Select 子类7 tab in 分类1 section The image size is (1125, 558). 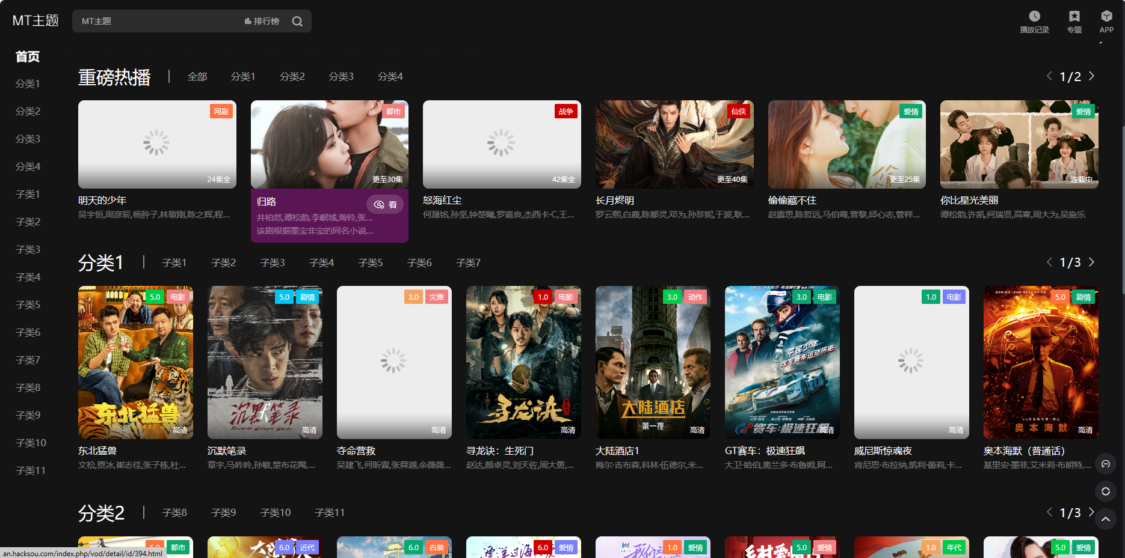(468, 262)
